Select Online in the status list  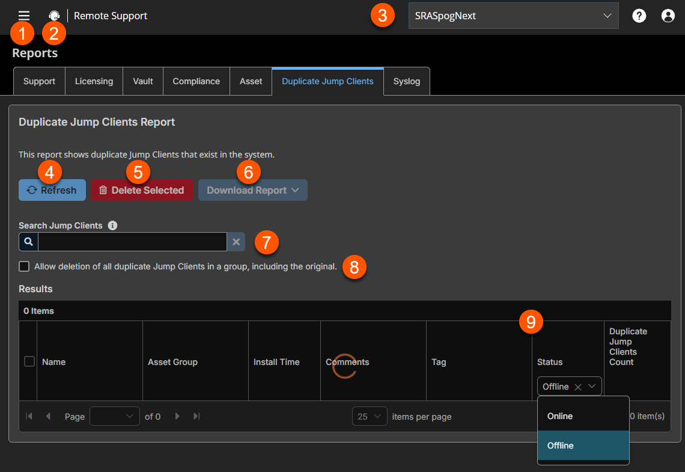(583, 416)
